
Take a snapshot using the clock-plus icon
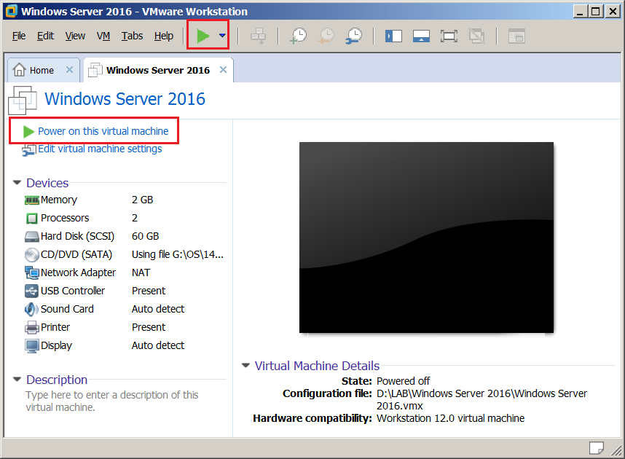[x=299, y=36]
